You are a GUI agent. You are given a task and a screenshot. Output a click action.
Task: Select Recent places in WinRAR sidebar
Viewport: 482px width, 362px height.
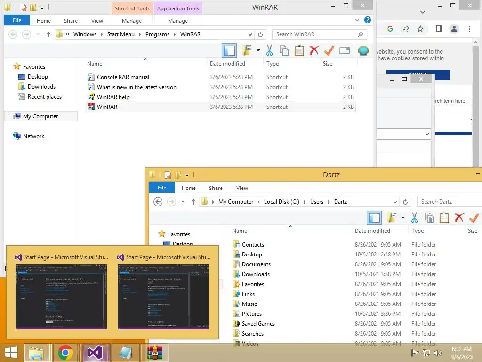coord(45,97)
